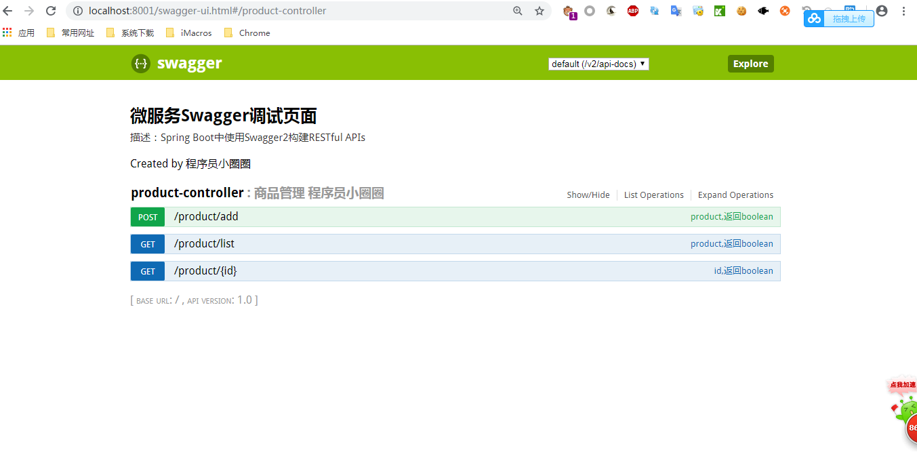Click the swagger logo icon
917x467 pixels.
[x=140, y=64]
